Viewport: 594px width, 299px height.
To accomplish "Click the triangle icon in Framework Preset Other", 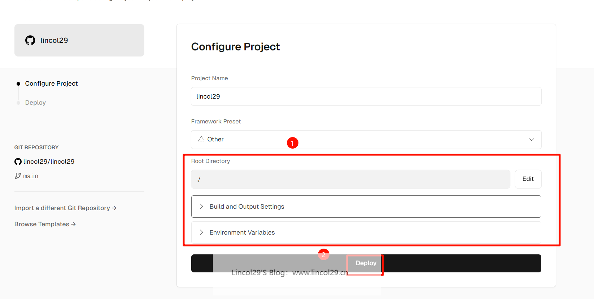I will 201,139.
